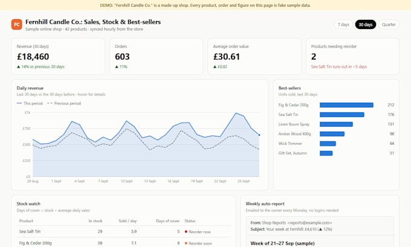Click 'Sea Salt Tin runs out in ~5 days' warning

[339, 67]
